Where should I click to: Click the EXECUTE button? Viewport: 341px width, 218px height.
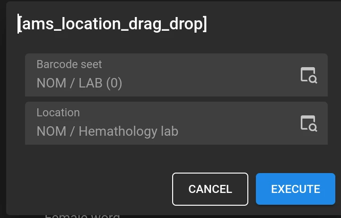[x=296, y=189]
